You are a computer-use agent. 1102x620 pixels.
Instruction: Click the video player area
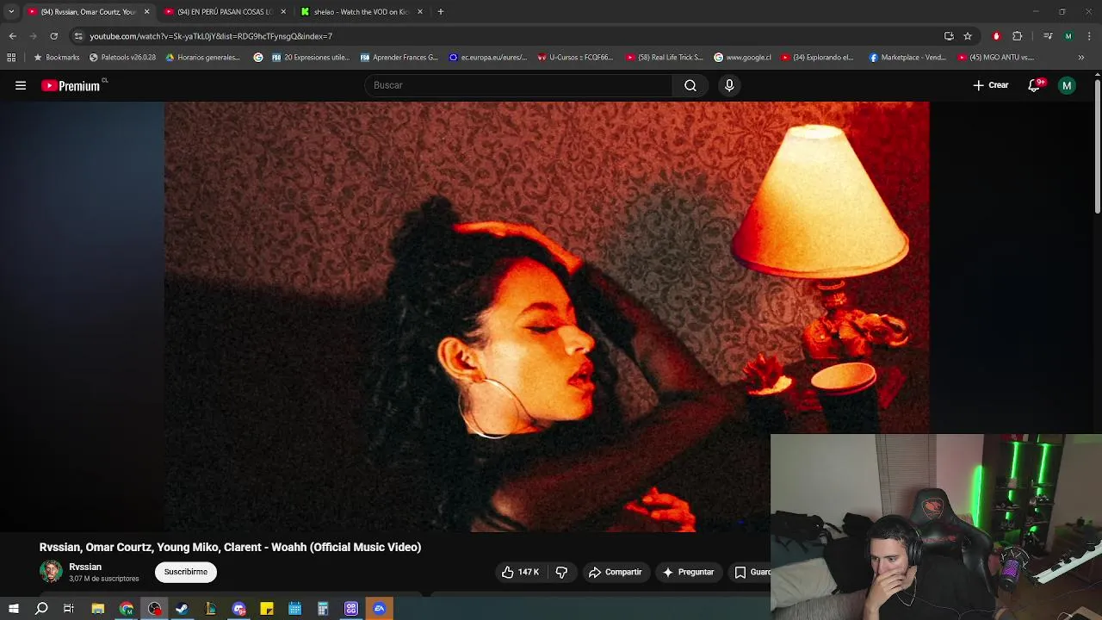pos(547,317)
